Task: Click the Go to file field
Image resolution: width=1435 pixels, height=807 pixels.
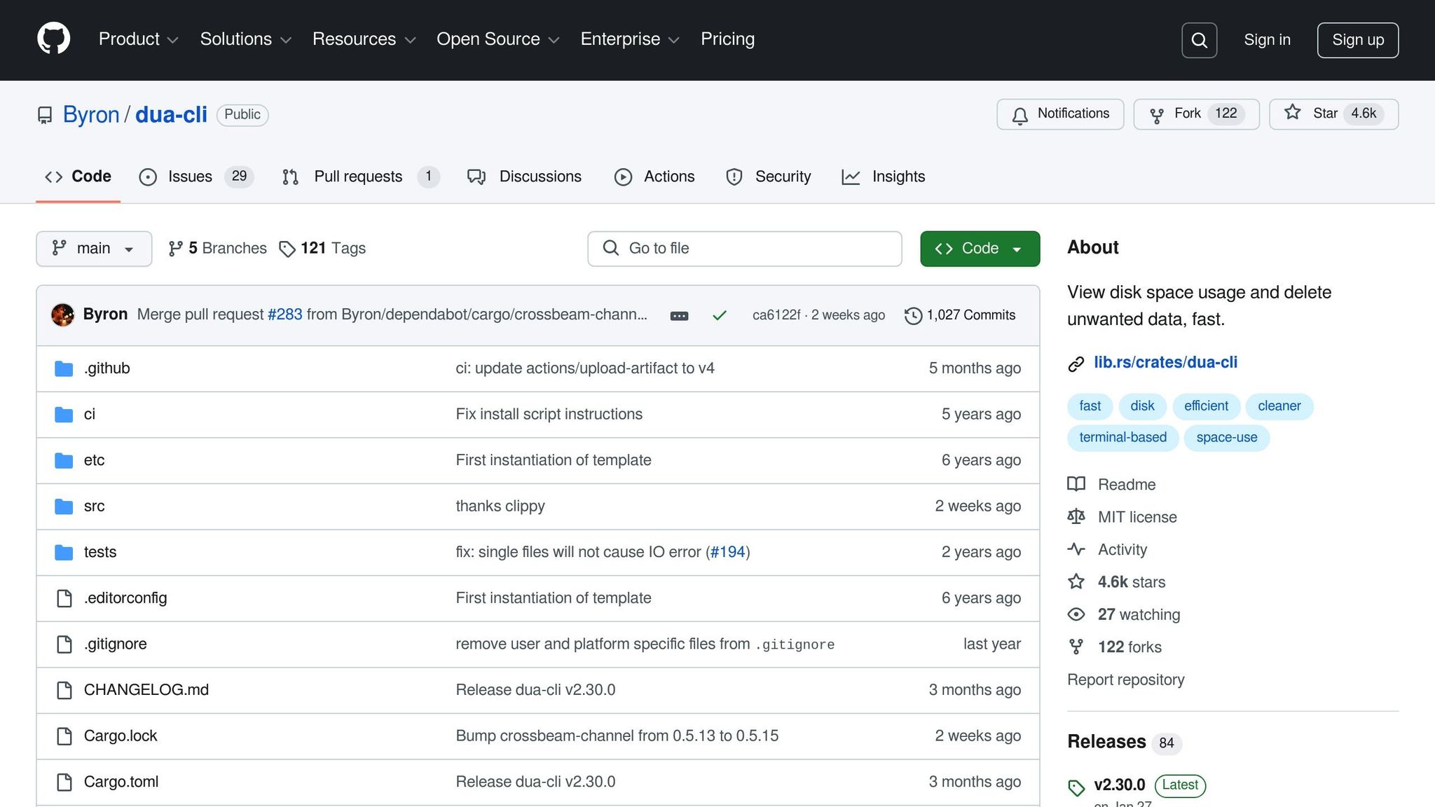Action: (744, 249)
